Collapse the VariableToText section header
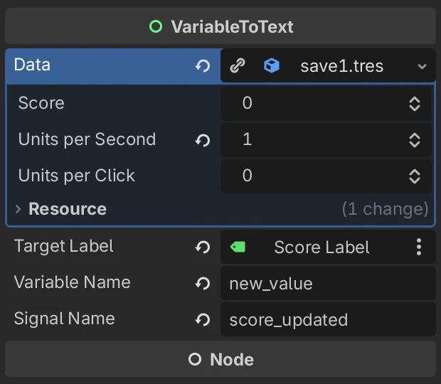 click(x=220, y=26)
